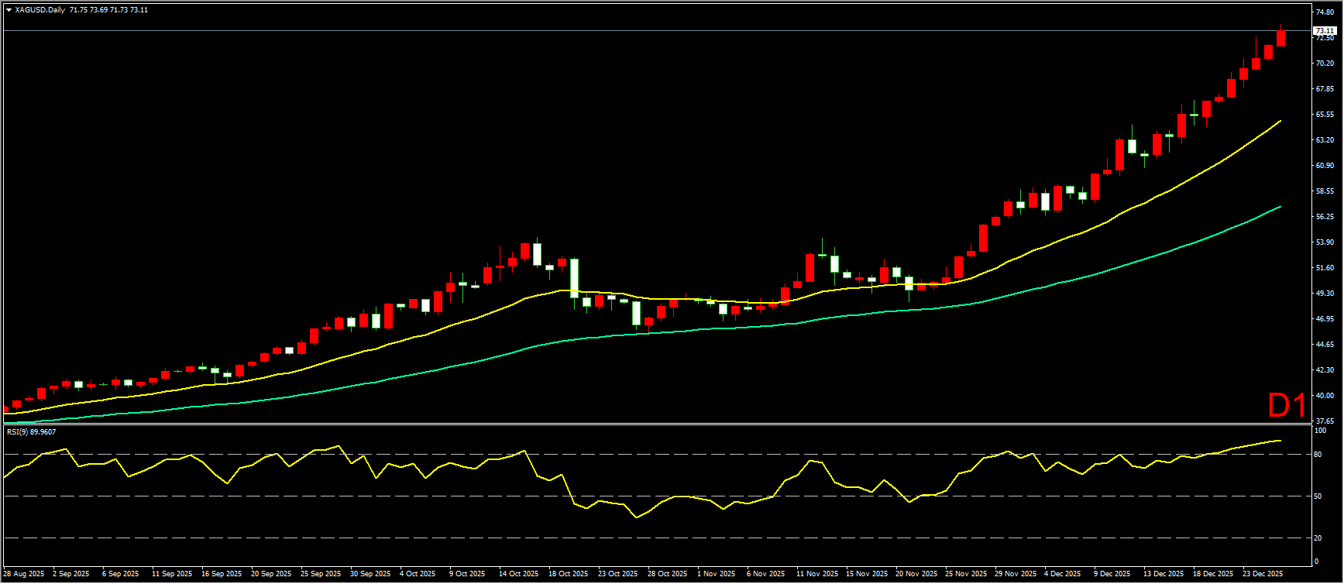Click the 28 Aug 2025 date label
Screen dimensions: 1344x584
(24, 574)
